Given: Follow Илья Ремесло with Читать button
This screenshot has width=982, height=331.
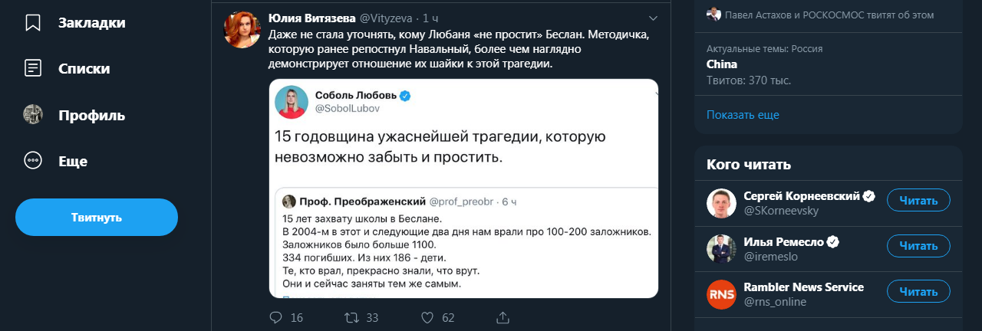Looking at the screenshot, I should pyautogui.click(x=918, y=246).
